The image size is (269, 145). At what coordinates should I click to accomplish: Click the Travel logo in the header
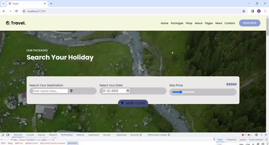tap(16, 23)
